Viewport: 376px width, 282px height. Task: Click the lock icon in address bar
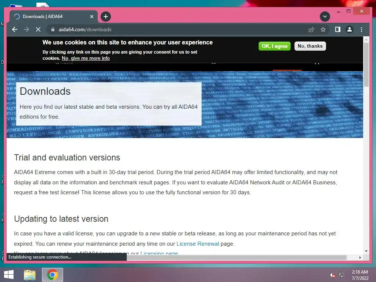(x=53, y=29)
